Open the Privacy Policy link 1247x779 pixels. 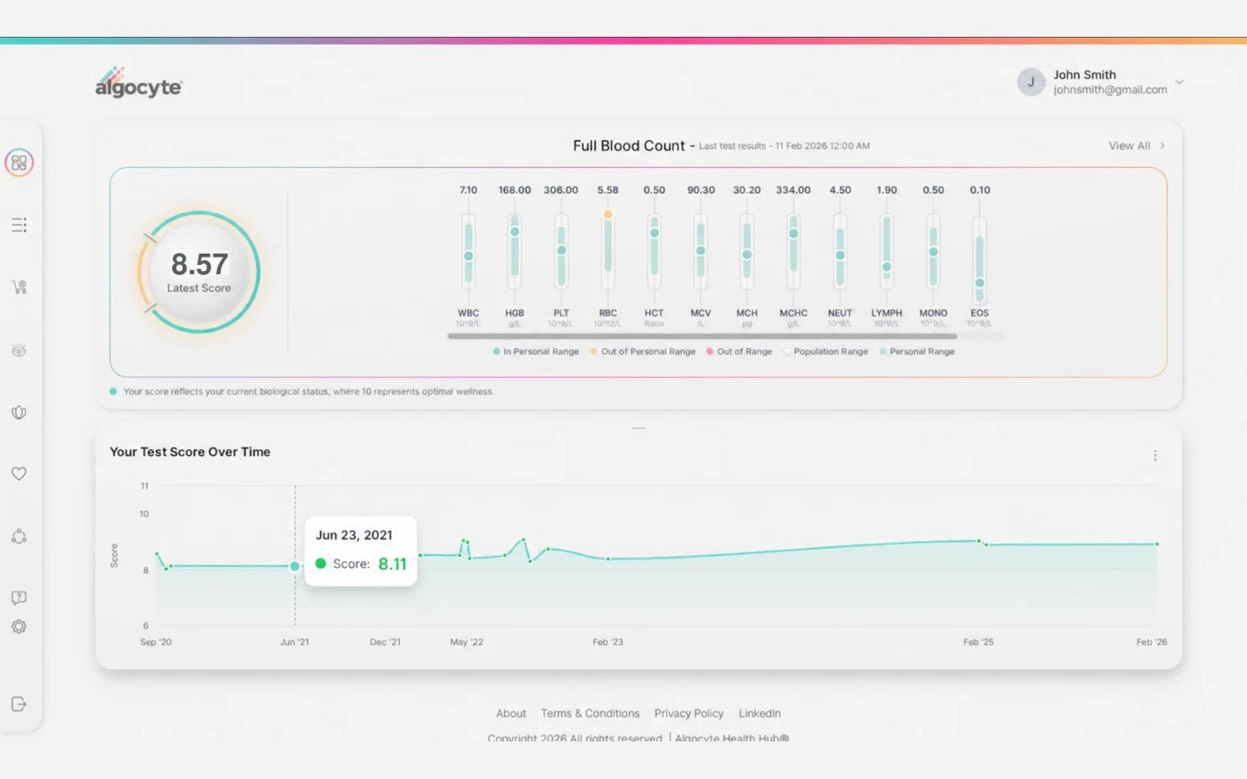pos(689,713)
